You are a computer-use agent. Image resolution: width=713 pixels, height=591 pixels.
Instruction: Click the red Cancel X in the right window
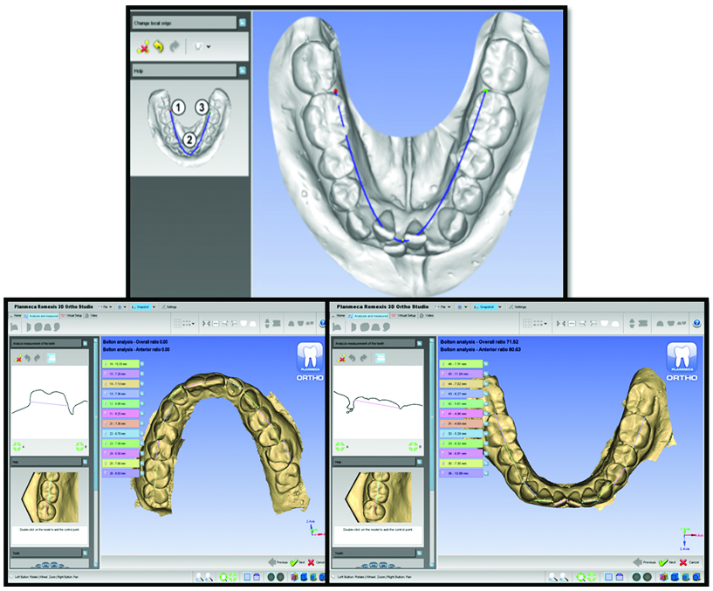coord(682,562)
